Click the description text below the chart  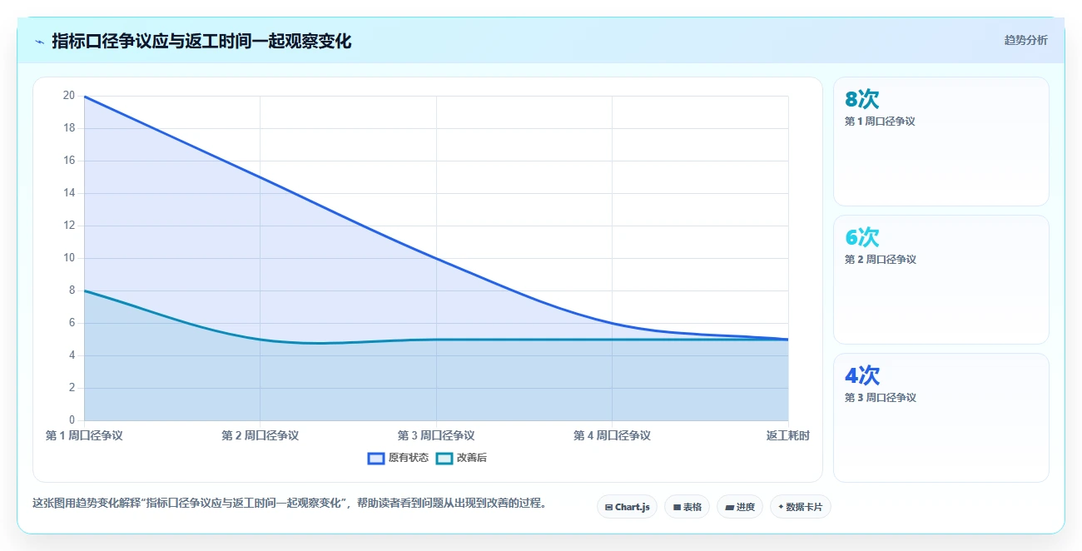[x=289, y=504]
